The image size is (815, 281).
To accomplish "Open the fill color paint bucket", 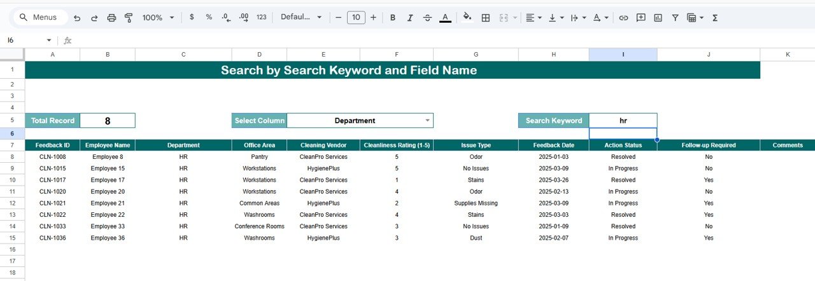I will tap(467, 18).
